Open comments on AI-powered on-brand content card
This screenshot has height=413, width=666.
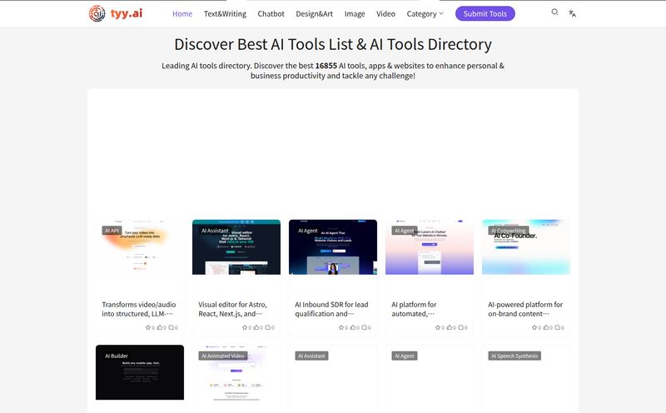pyautogui.click(x=557, y=327)
